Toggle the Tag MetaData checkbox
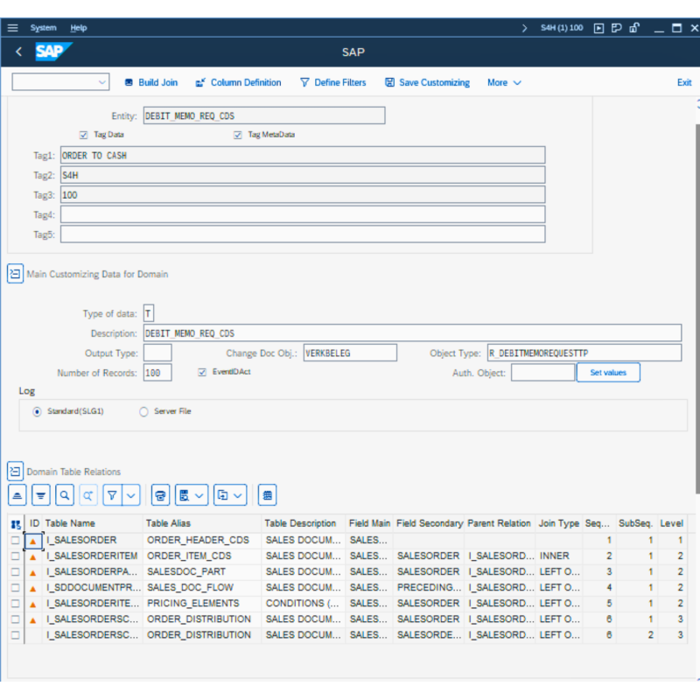This screenshot has height=700, width=700. (x=237, y=135)
